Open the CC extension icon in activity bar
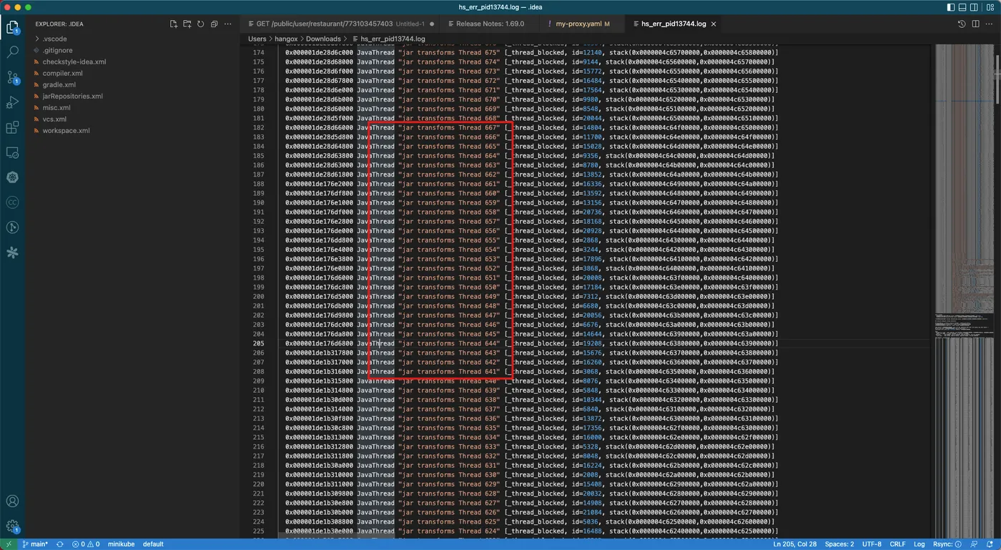Image resolution: width=1001 pixels, height=550 pixels. (x=12, y=202)
